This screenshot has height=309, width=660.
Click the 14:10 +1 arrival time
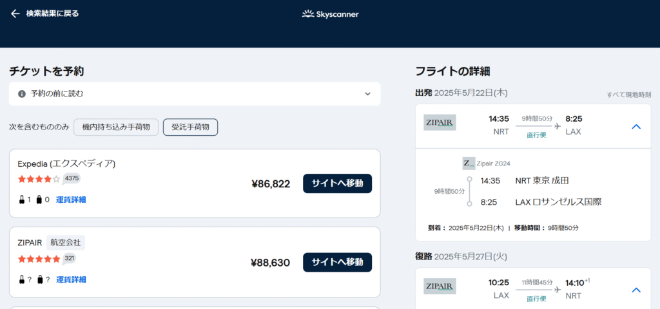[577, 283]
